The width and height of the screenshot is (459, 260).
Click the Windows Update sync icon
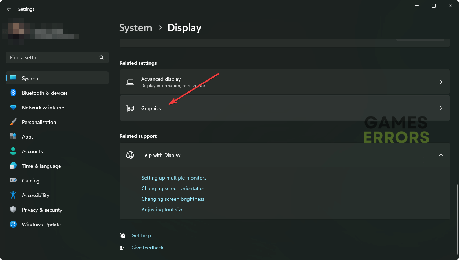13,225
